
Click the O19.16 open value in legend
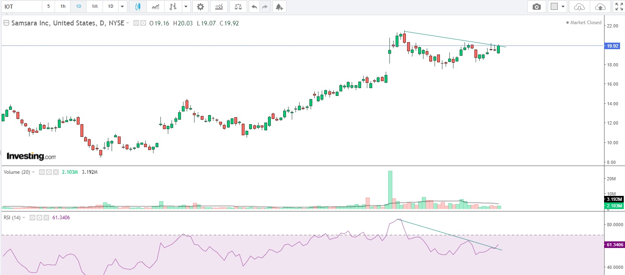160,23
